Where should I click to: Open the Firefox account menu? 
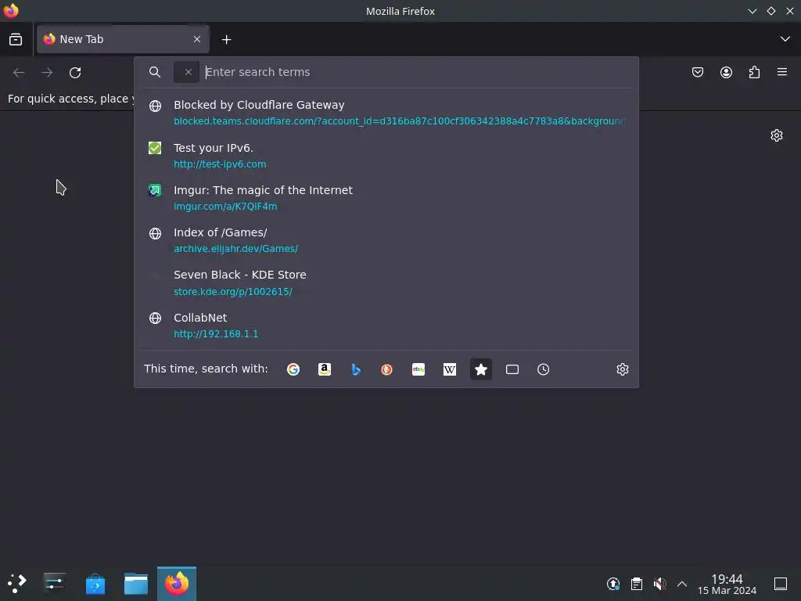click(726, 72)
